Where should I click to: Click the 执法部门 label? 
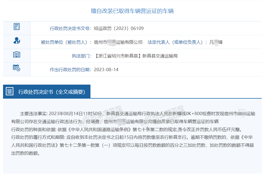[x=81, y=56]
